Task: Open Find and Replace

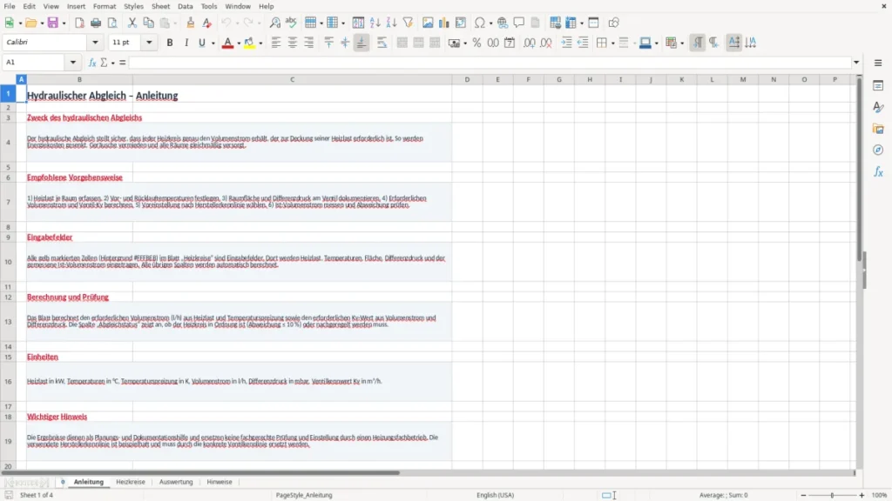Action: 274,23
